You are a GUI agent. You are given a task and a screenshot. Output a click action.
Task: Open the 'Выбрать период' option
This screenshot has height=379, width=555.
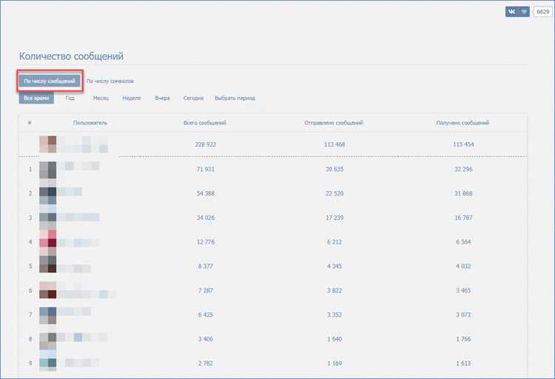click(x=235, y=98)
